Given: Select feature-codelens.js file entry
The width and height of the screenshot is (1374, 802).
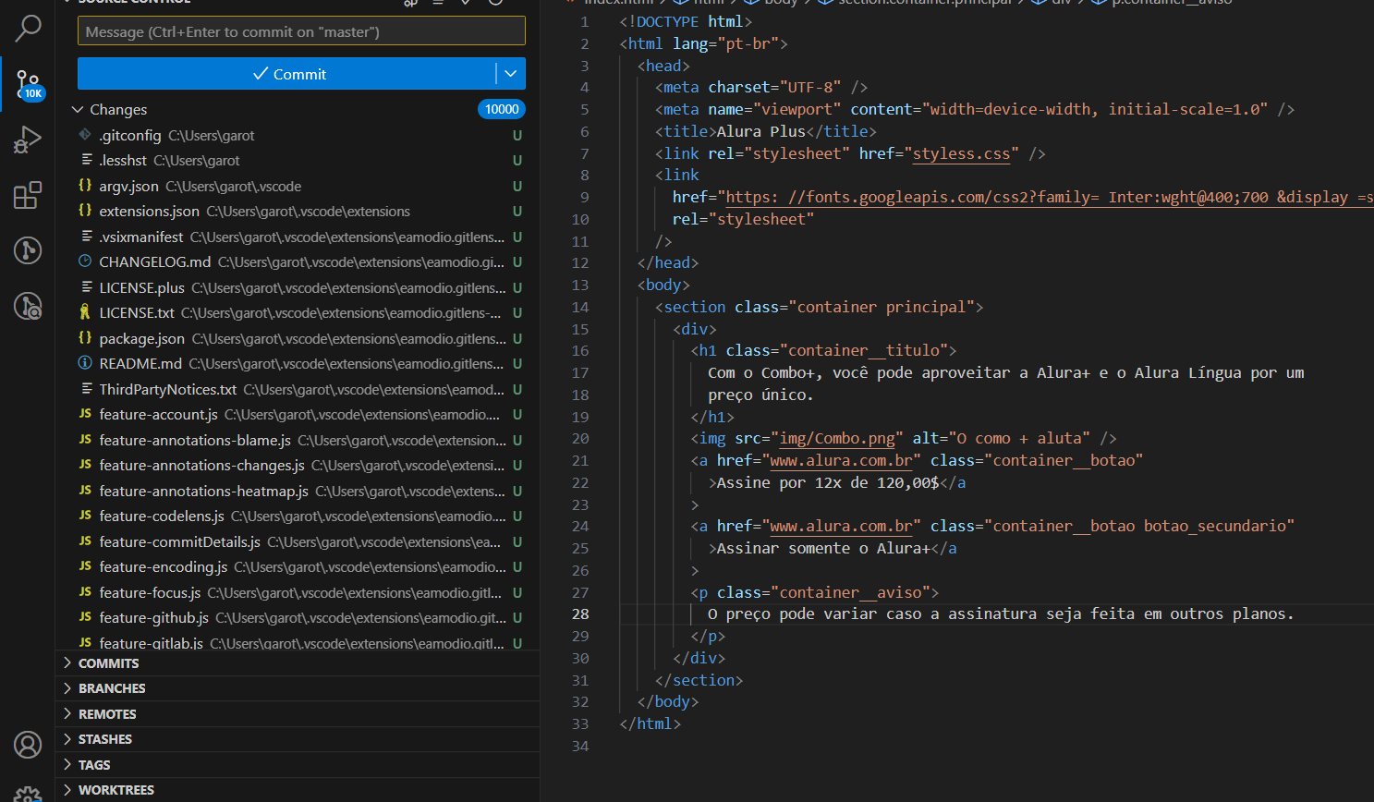Looking at the screenshot, I should point(298,516).
